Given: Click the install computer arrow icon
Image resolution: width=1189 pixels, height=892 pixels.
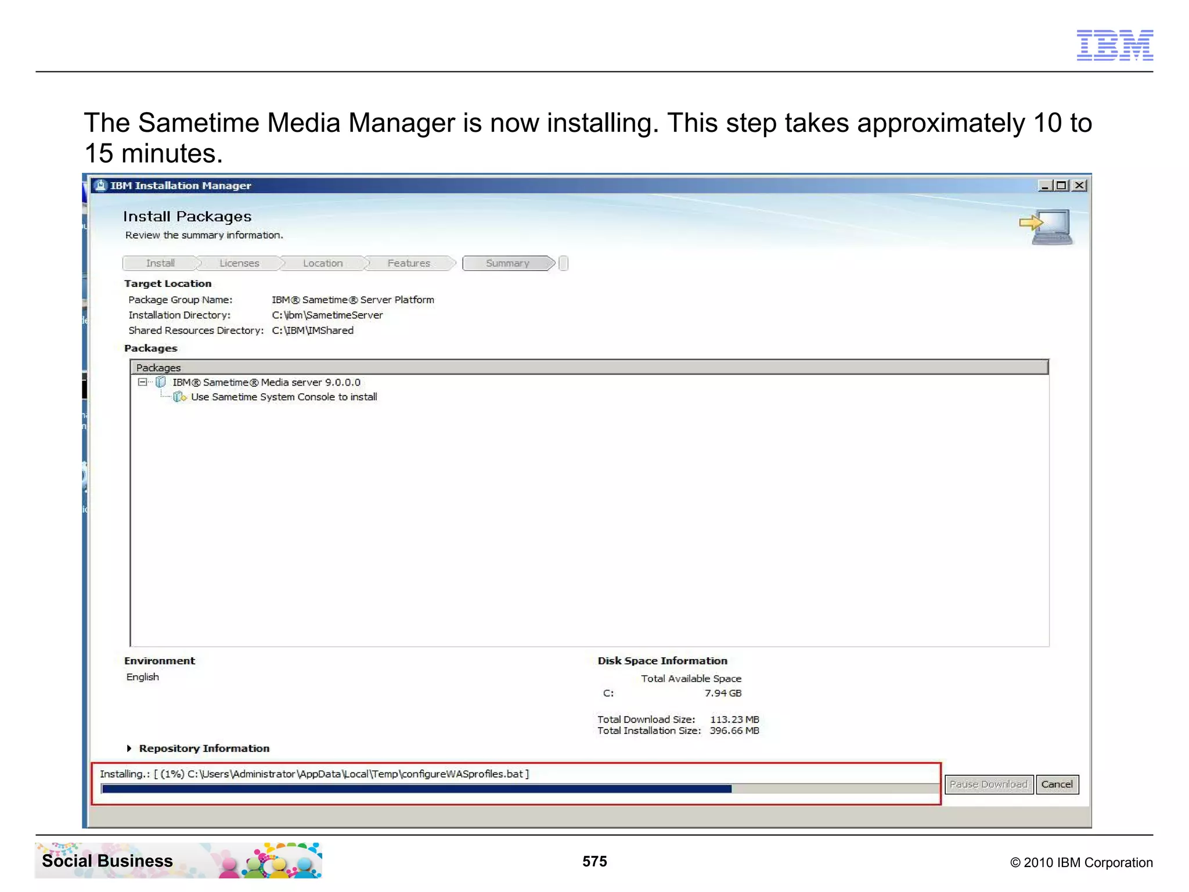Looking at the screenshot, I should pyautogui.click(x=1046, y=227).
